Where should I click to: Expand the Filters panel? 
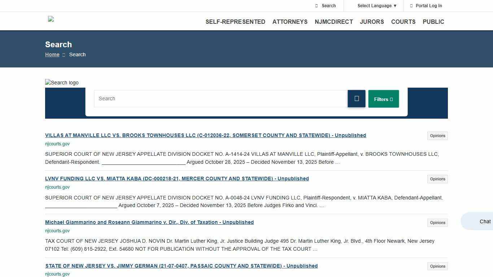tap(383, 98)
